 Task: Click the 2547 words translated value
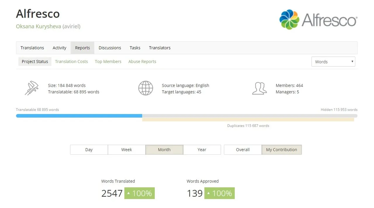click(112, 193)
